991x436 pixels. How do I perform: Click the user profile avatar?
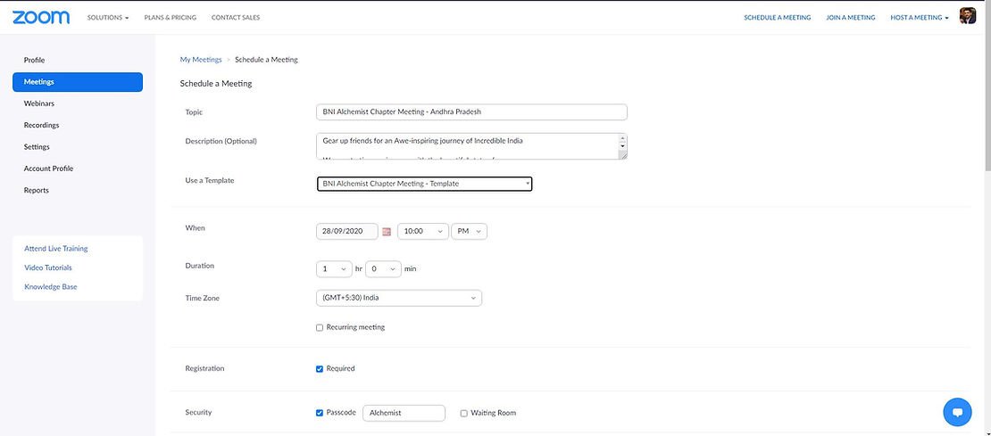tap(968, 16)
